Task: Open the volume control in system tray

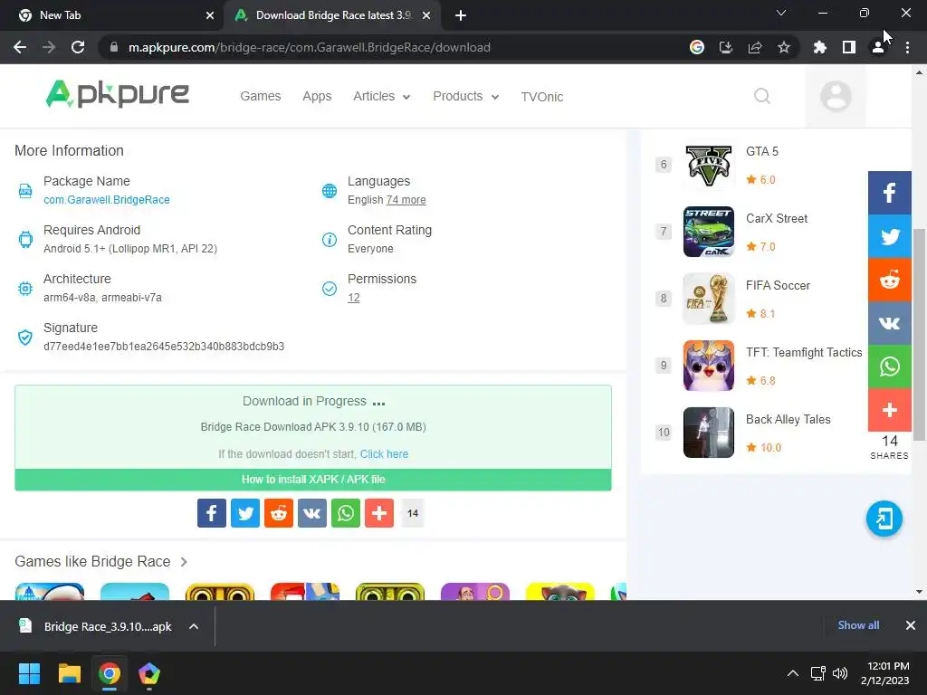Action: pos(839,673)
